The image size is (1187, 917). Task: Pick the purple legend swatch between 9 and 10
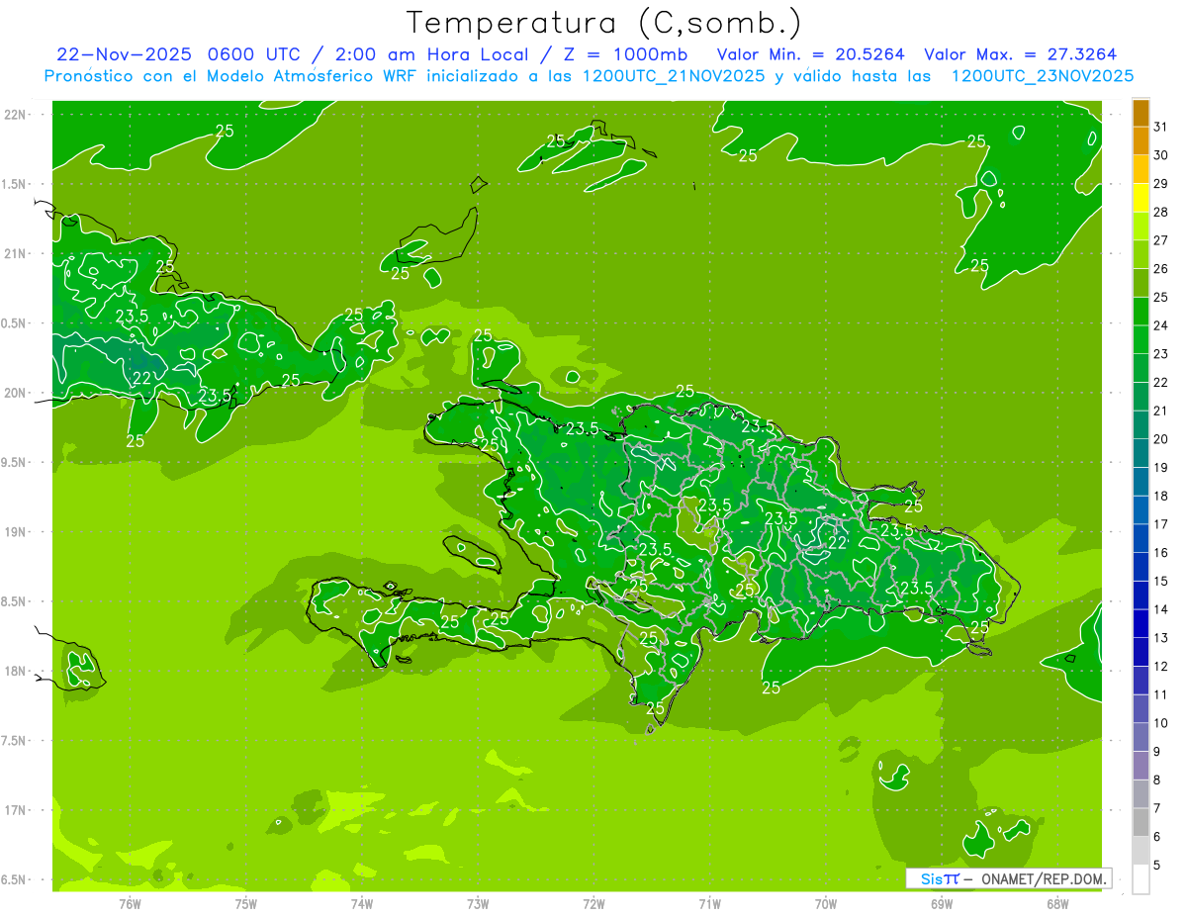point(1141,737)
